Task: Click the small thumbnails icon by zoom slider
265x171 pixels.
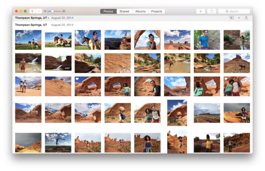Action: pos(45,11)
